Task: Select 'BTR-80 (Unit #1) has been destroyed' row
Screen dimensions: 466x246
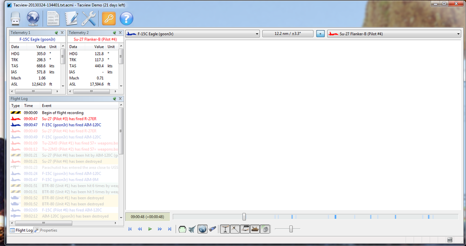Action: point(64,198)
